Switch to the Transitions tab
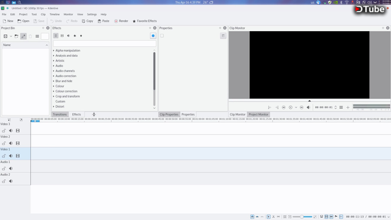Image resolution: width=391 pixels, height=220 pixels. tap(60, 114)
